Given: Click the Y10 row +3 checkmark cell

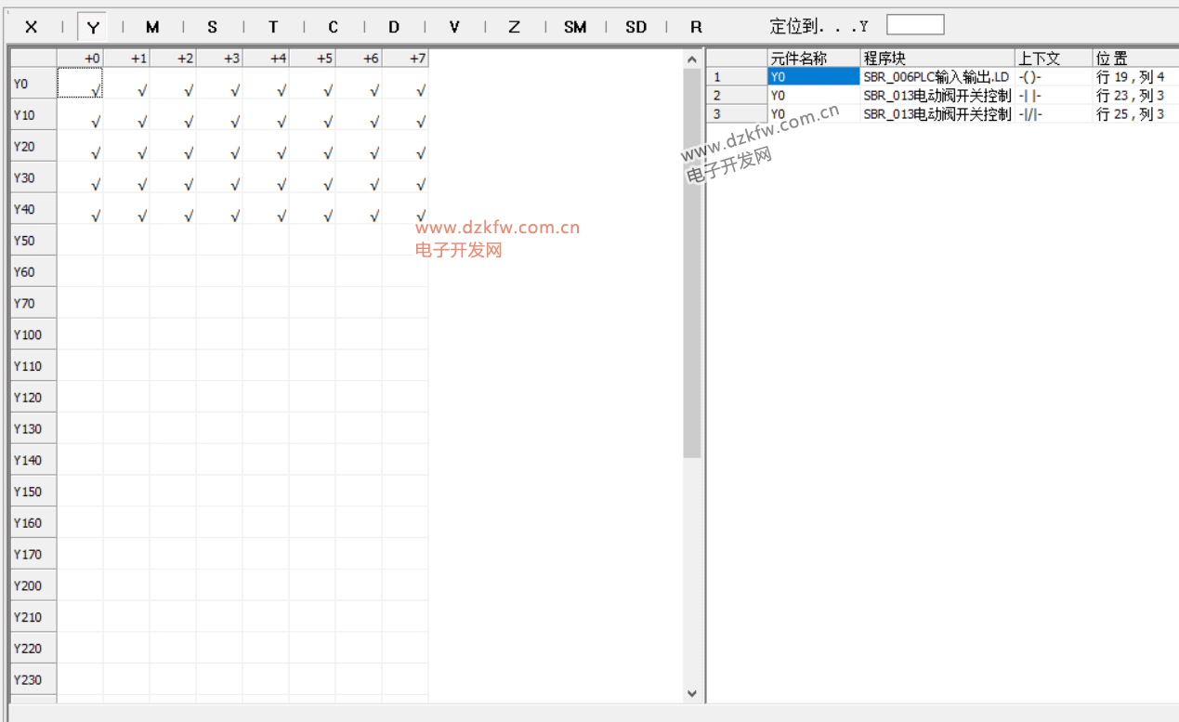Looking at the screenshot, I should [x=220, y=116].
